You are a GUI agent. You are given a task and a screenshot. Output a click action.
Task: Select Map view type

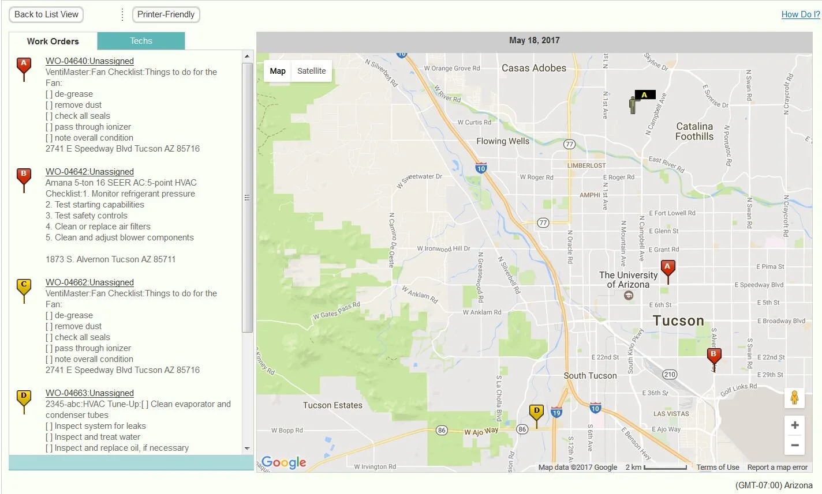click(x=278, y=71)
